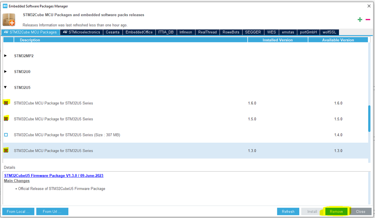Click the Available Version column header
Image resolution: width=375 pixels, height=218 pixels.
pos(338,40)
